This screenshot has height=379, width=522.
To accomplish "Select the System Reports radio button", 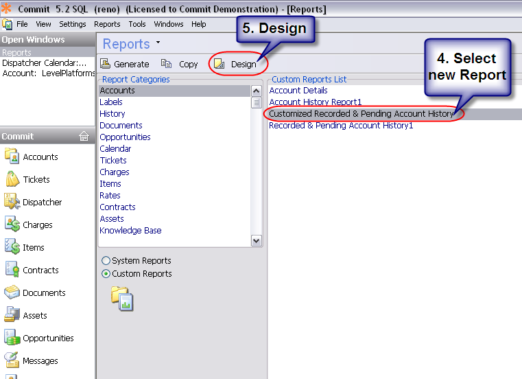I will 106,261.
